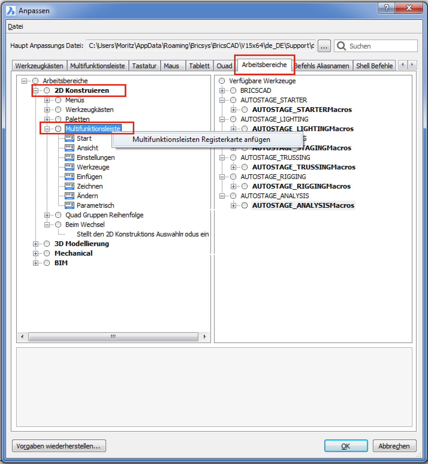
Task: Click Vorgaben wiederherstellen button
Action: (x=59, y=445)
